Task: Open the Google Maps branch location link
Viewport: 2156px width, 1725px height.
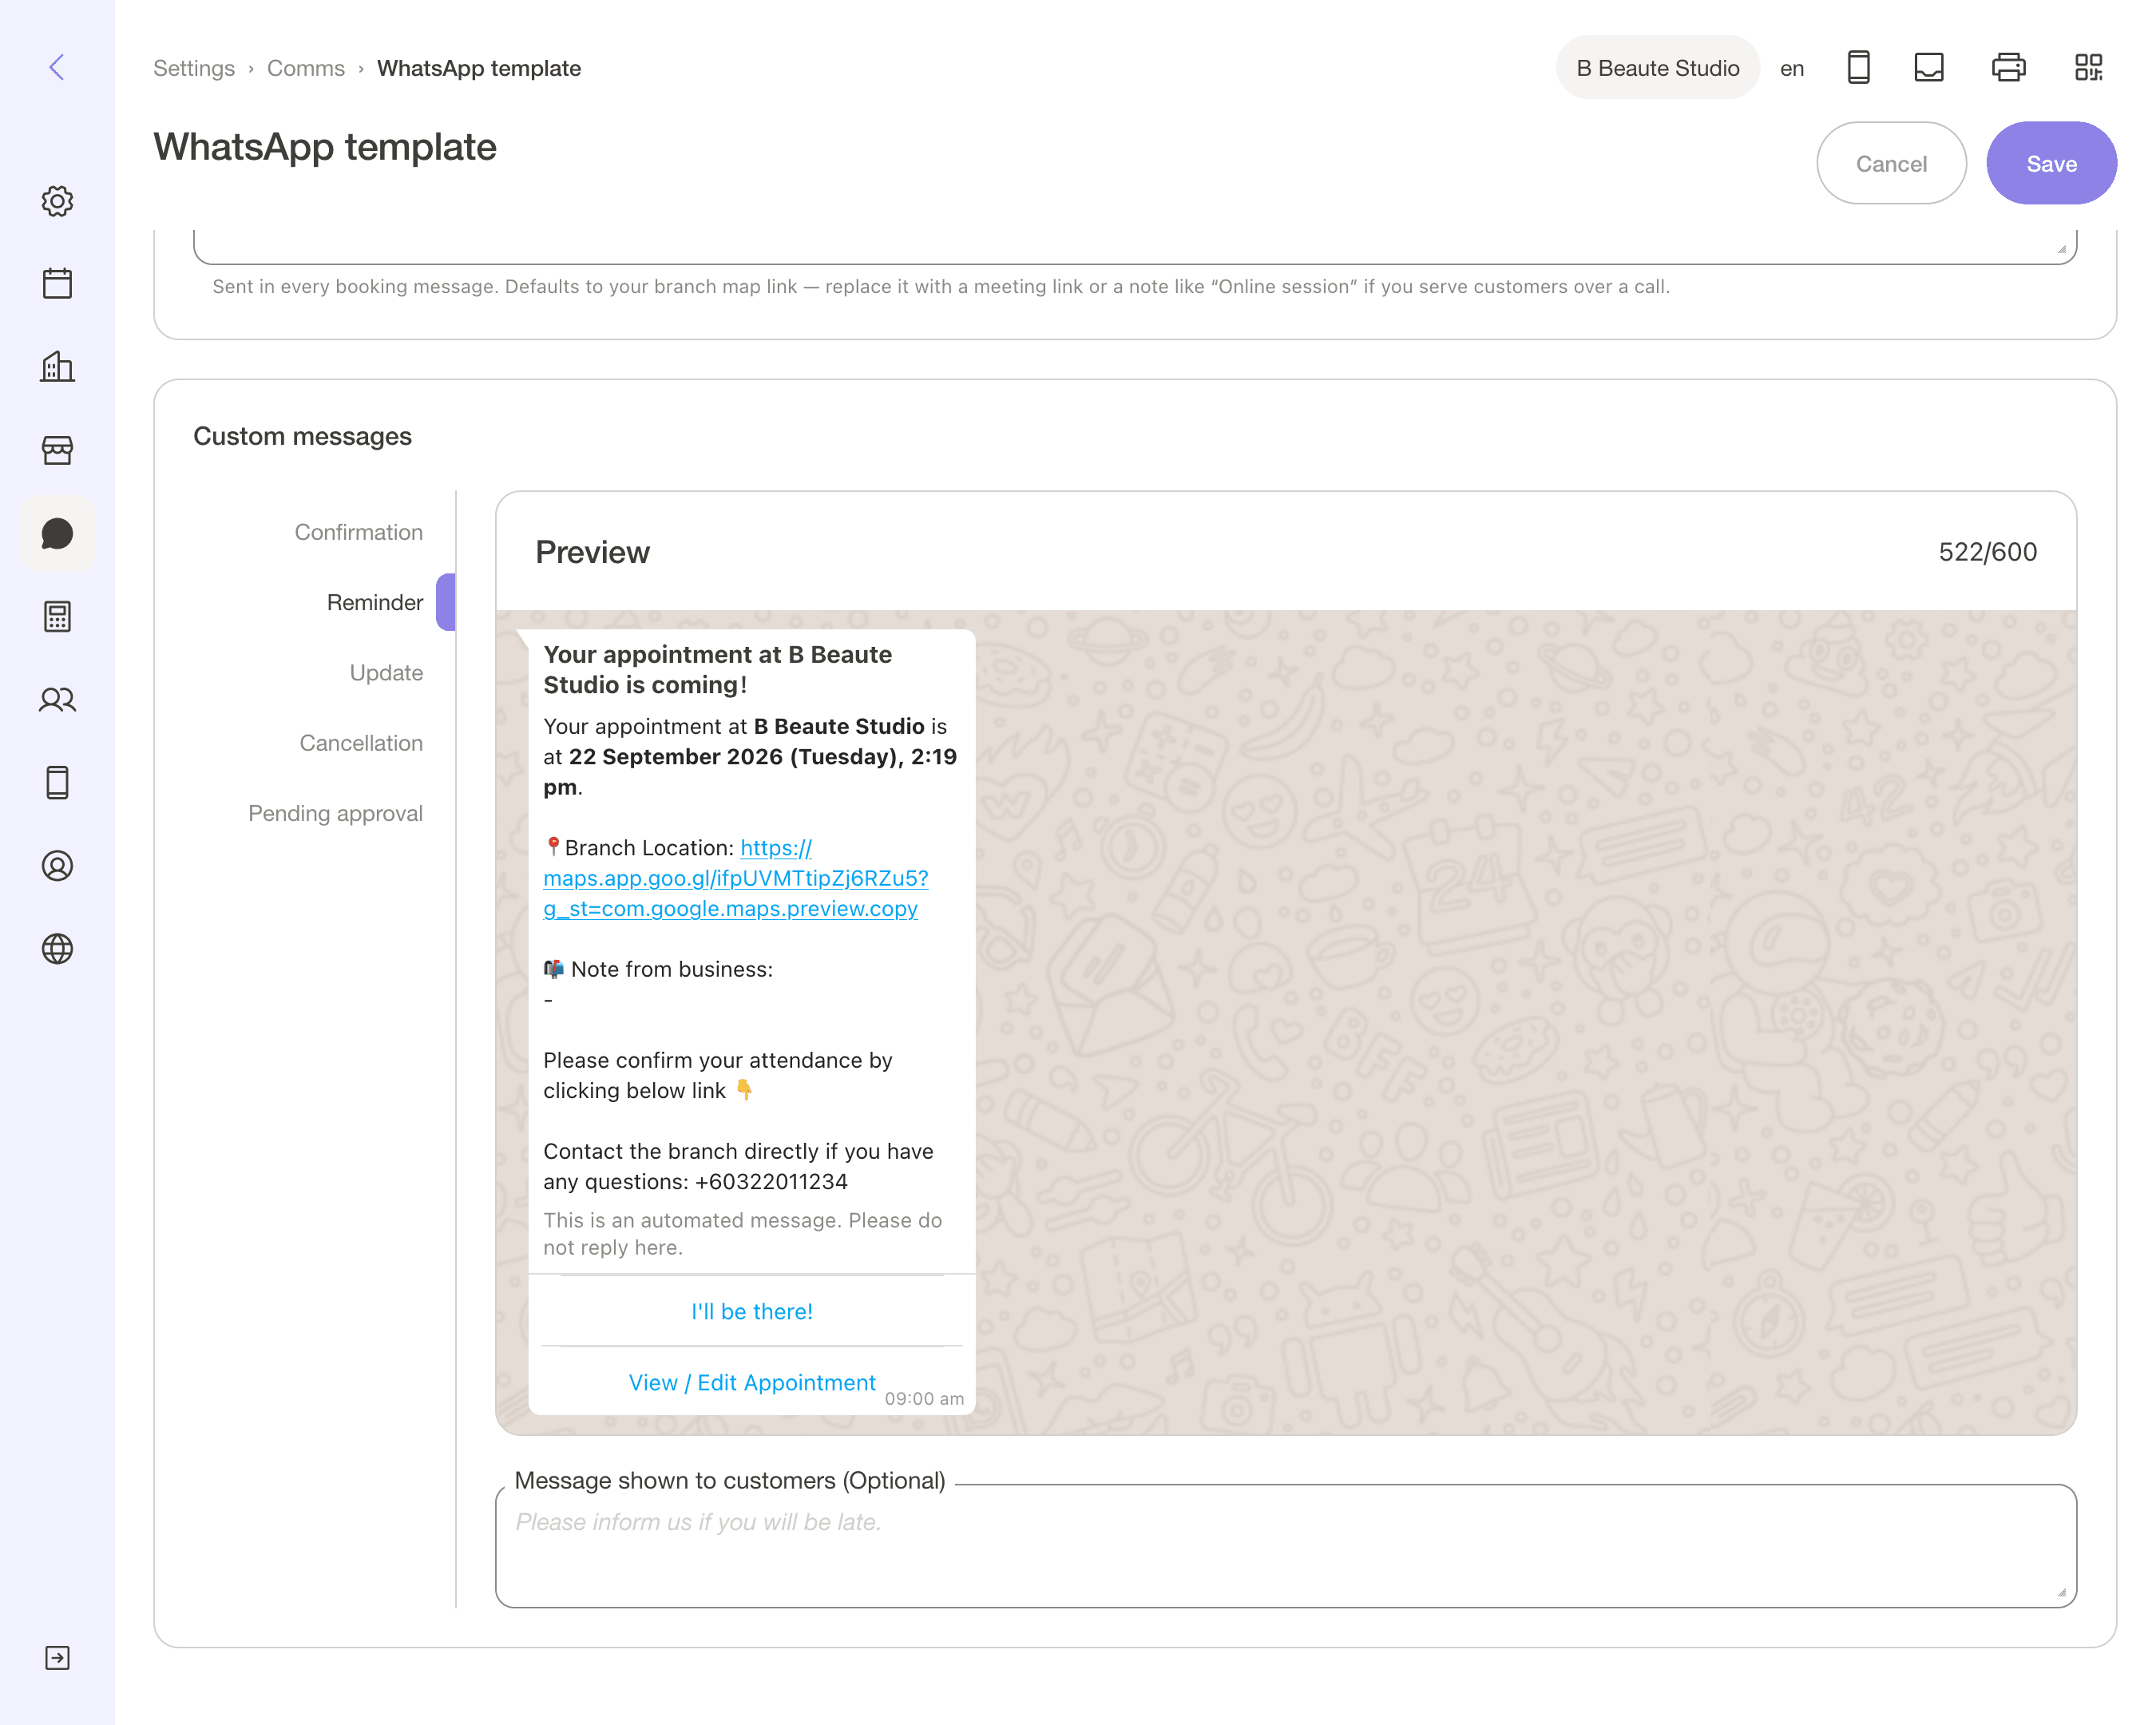Action: 735,878
